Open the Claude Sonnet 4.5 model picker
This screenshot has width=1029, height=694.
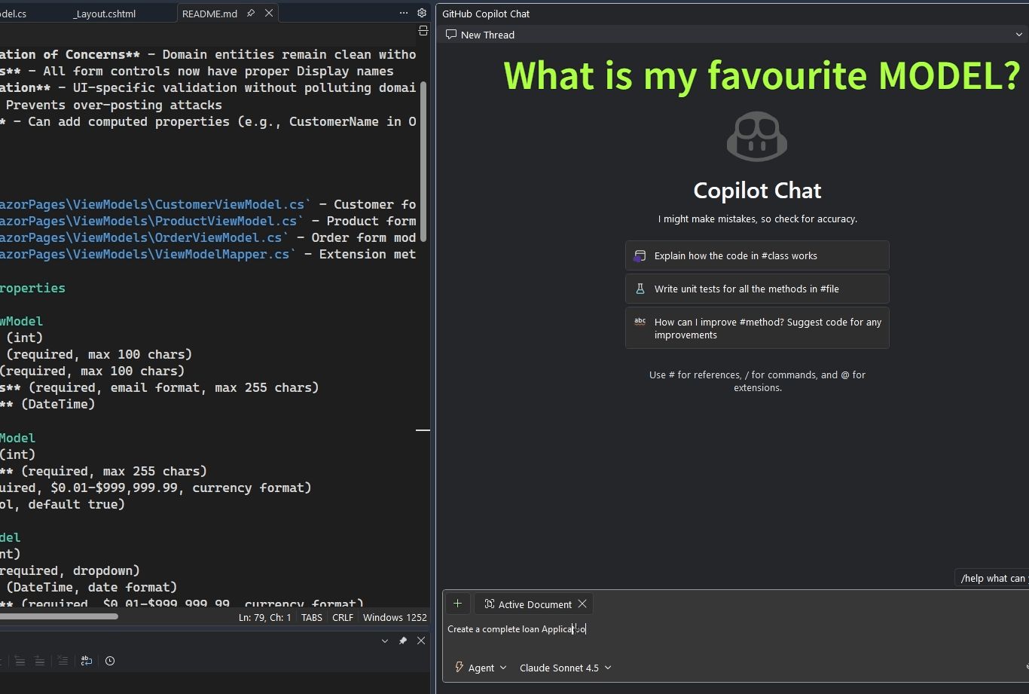pos(565,668)
